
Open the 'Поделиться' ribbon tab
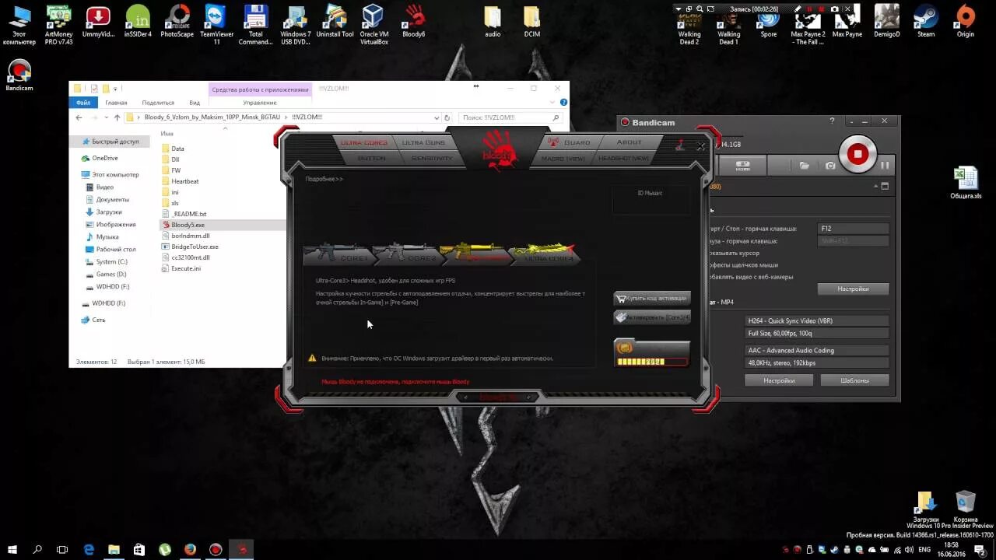(158, 103)
